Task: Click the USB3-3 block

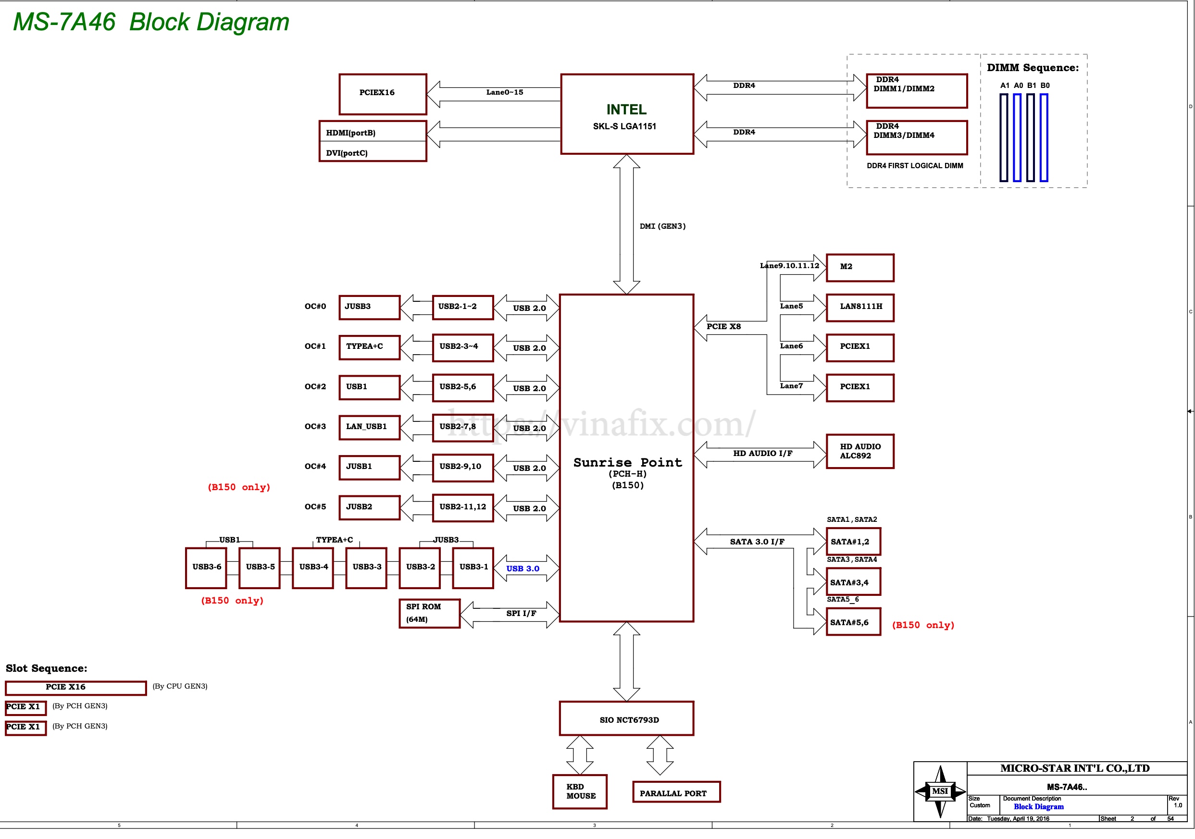Action: pyautogui.click(x=367, y=568)
